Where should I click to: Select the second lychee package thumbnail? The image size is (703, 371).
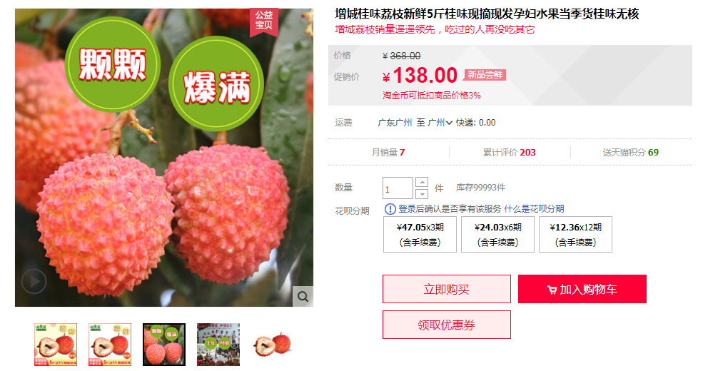(x=110, y=345)
